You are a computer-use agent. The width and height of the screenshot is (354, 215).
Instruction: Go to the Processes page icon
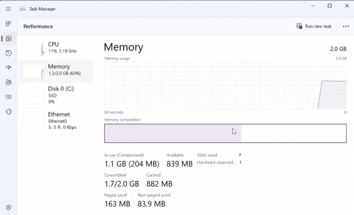(8, 24)
